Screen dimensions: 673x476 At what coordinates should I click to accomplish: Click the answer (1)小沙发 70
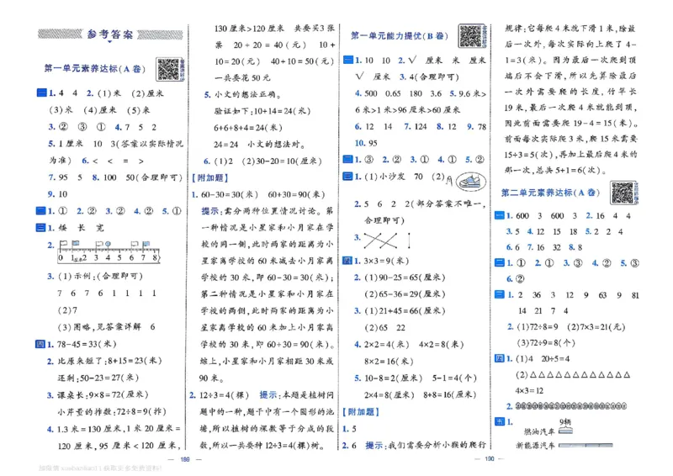[394, 177]
